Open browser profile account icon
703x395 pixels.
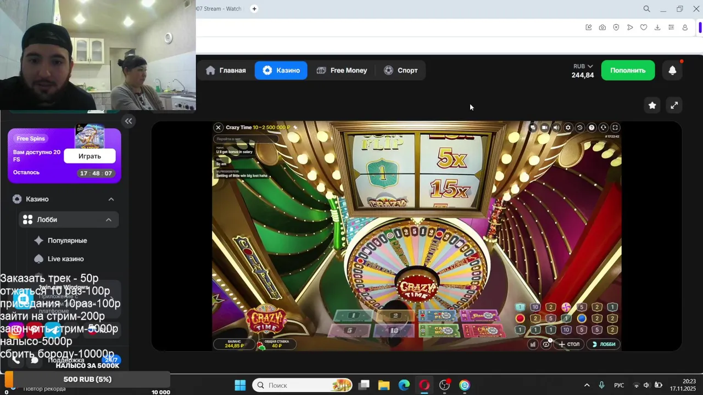[x=685, y=27]
